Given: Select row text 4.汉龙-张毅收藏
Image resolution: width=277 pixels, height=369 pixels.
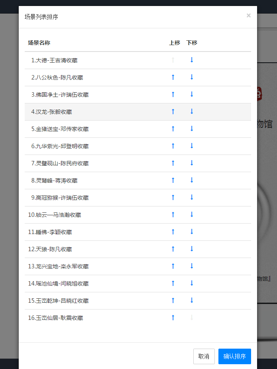Looking at the screenshot, I should point(51,112).
